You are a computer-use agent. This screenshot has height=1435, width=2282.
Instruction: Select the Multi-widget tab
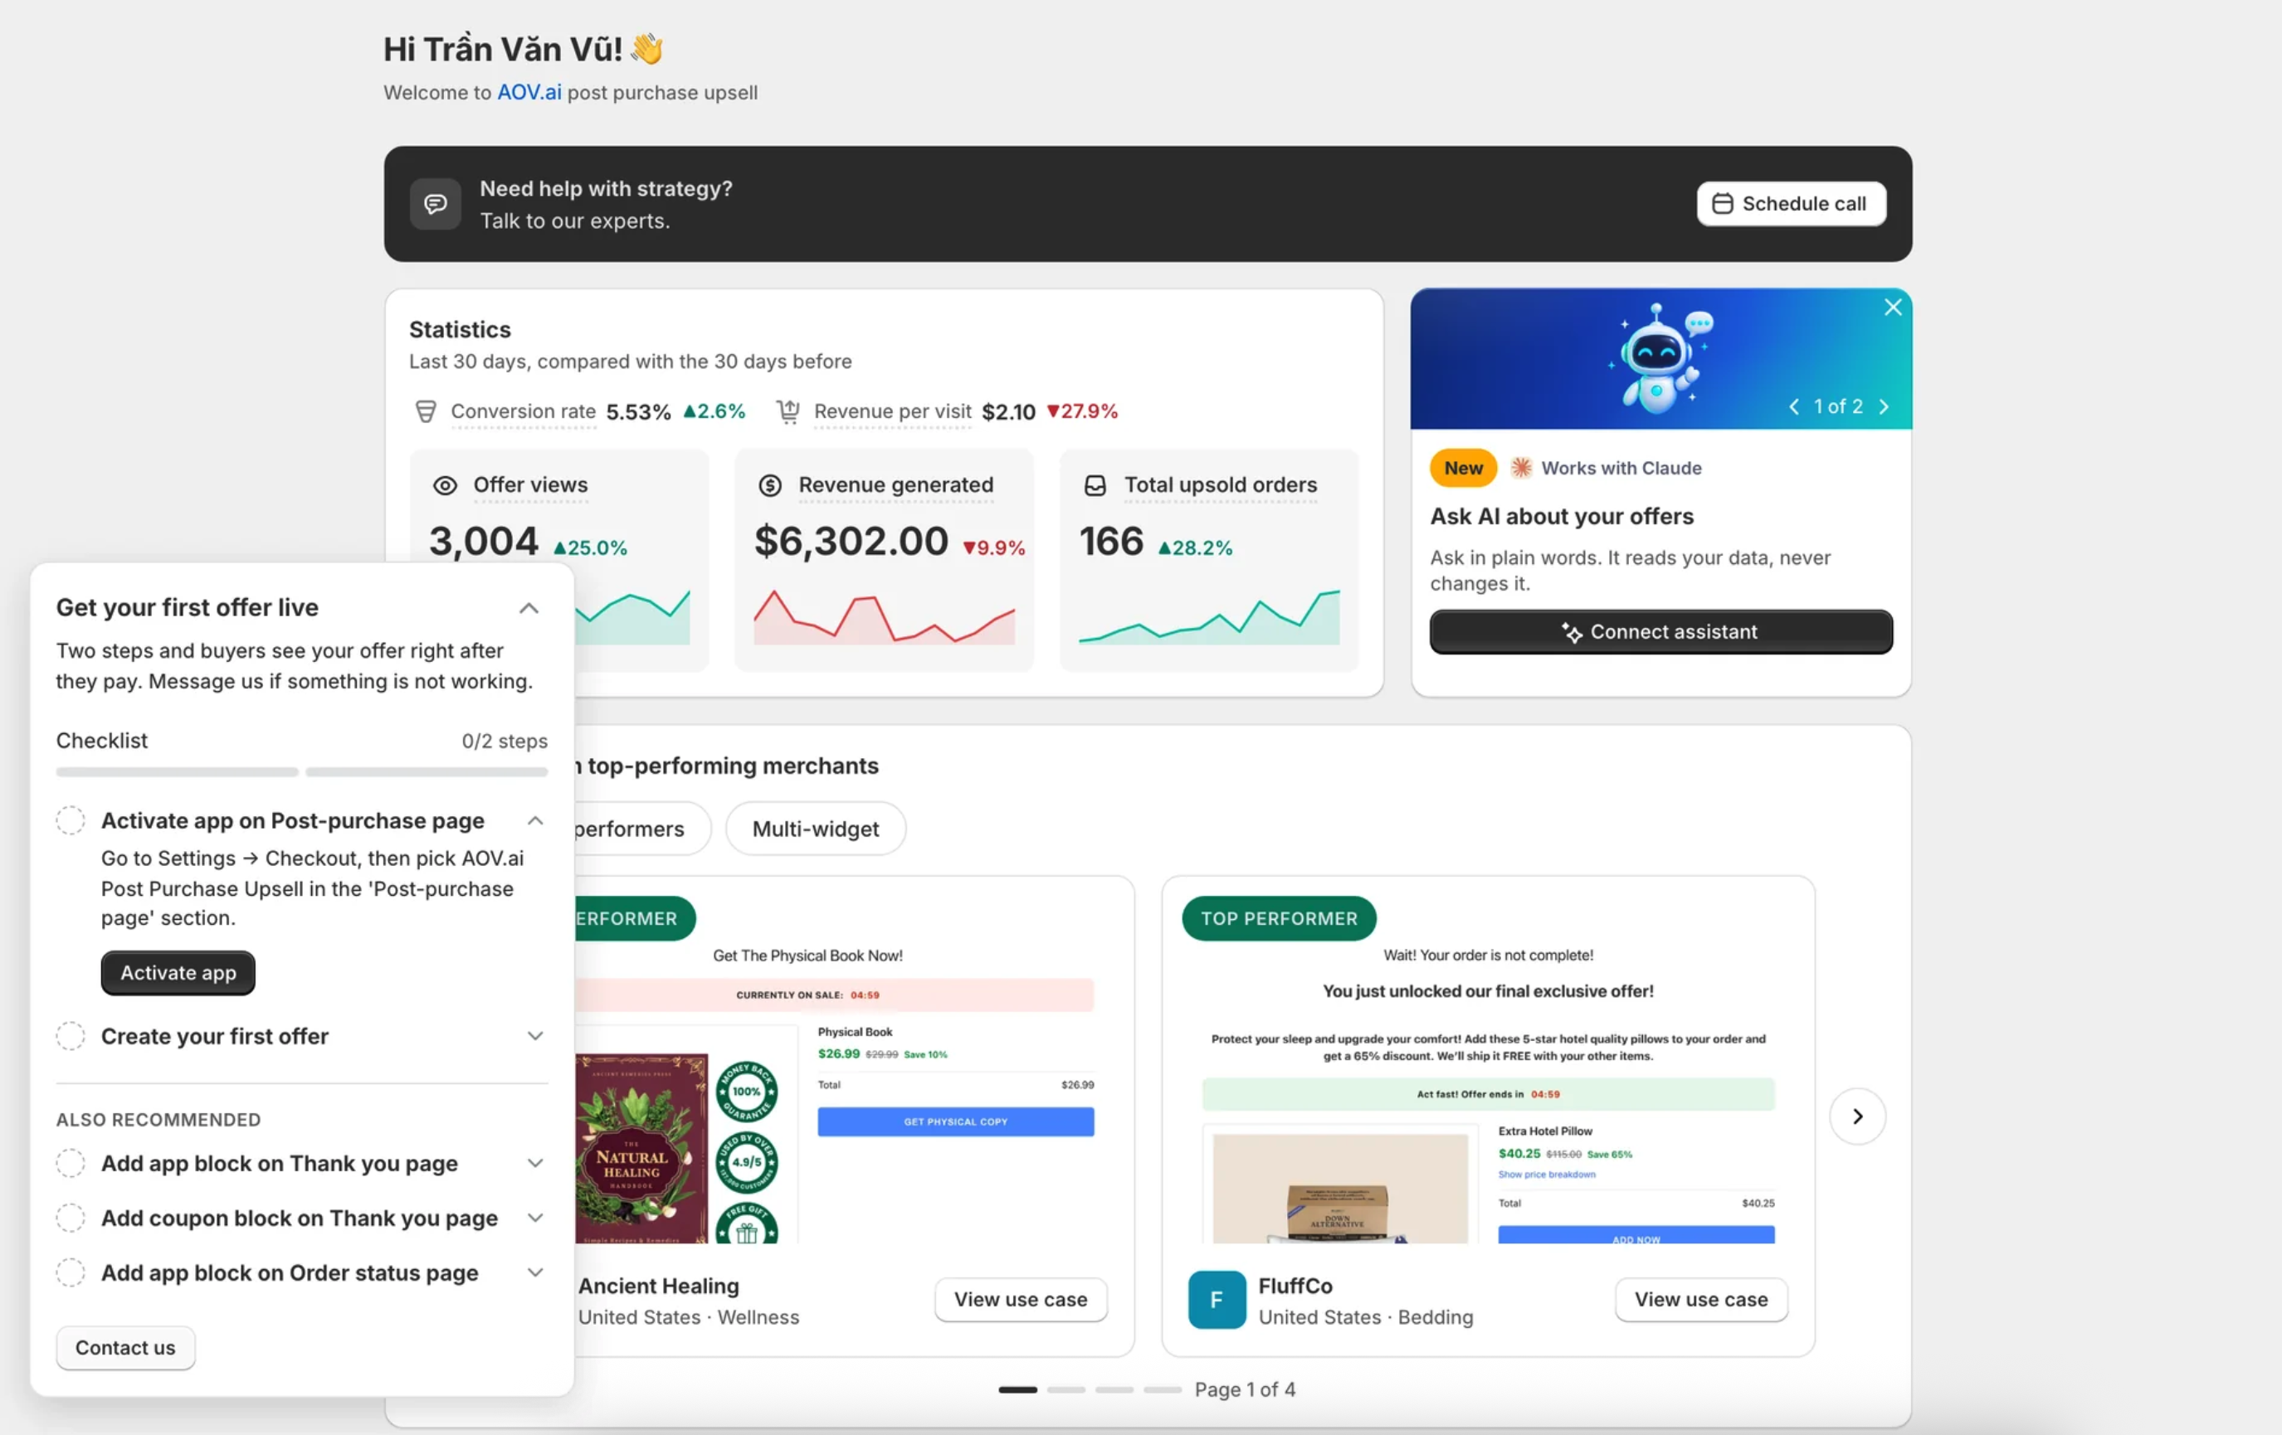[x=815, y=829]
